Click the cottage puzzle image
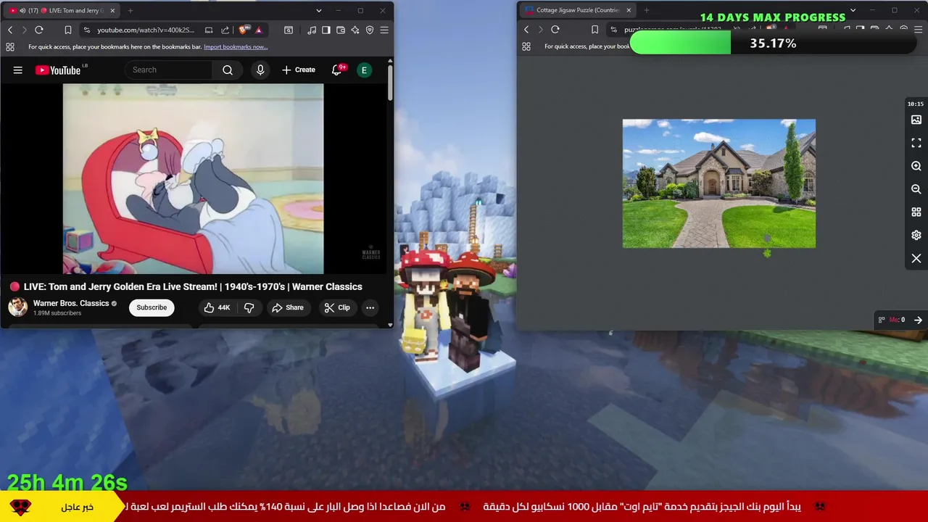The height and width of the screenshot is (522, 928). click(719, 183)
